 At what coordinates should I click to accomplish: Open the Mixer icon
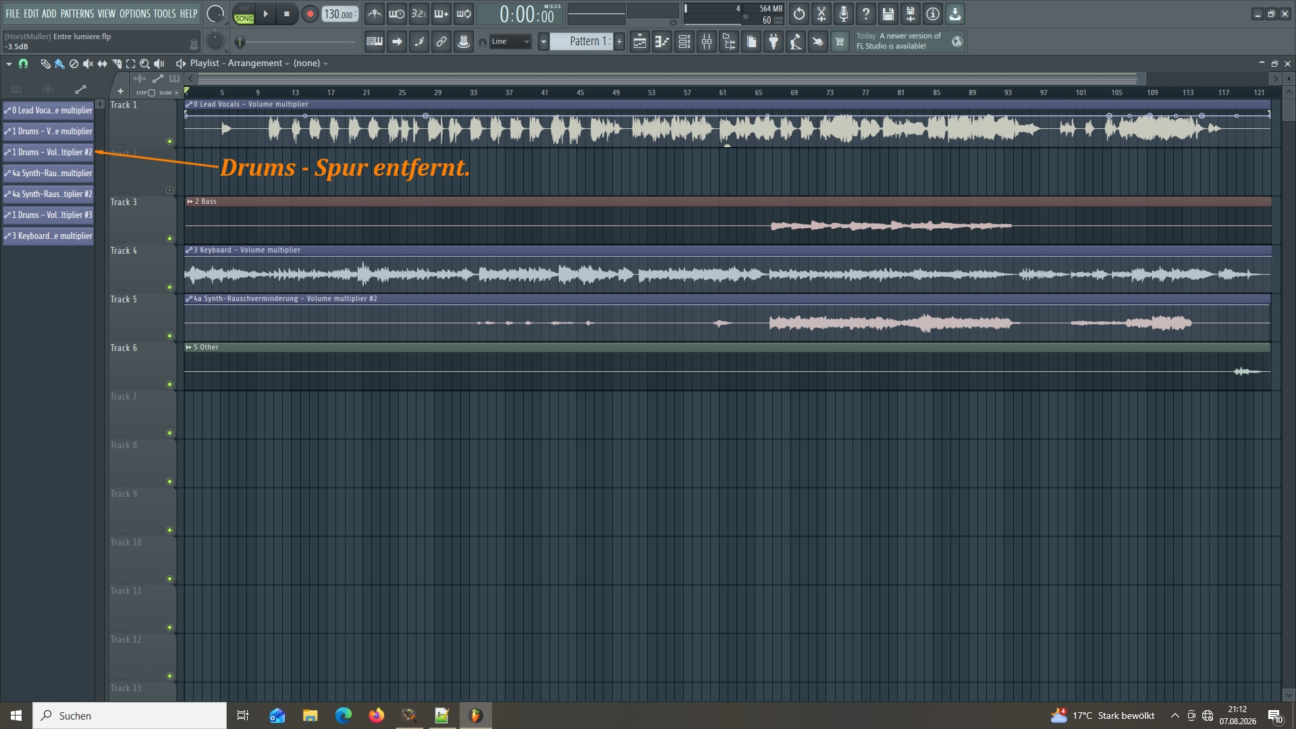[x=707, y=42]
